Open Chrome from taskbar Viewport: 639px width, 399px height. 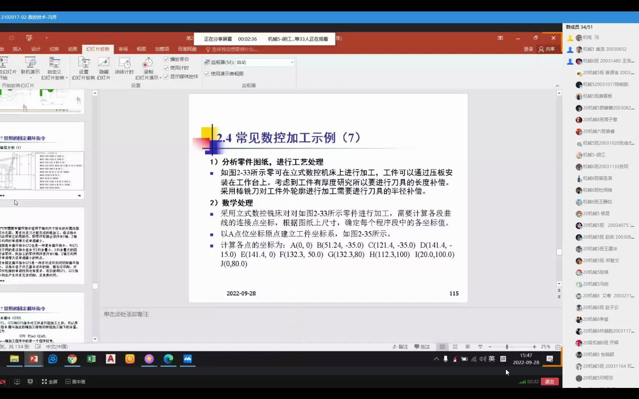72,359
